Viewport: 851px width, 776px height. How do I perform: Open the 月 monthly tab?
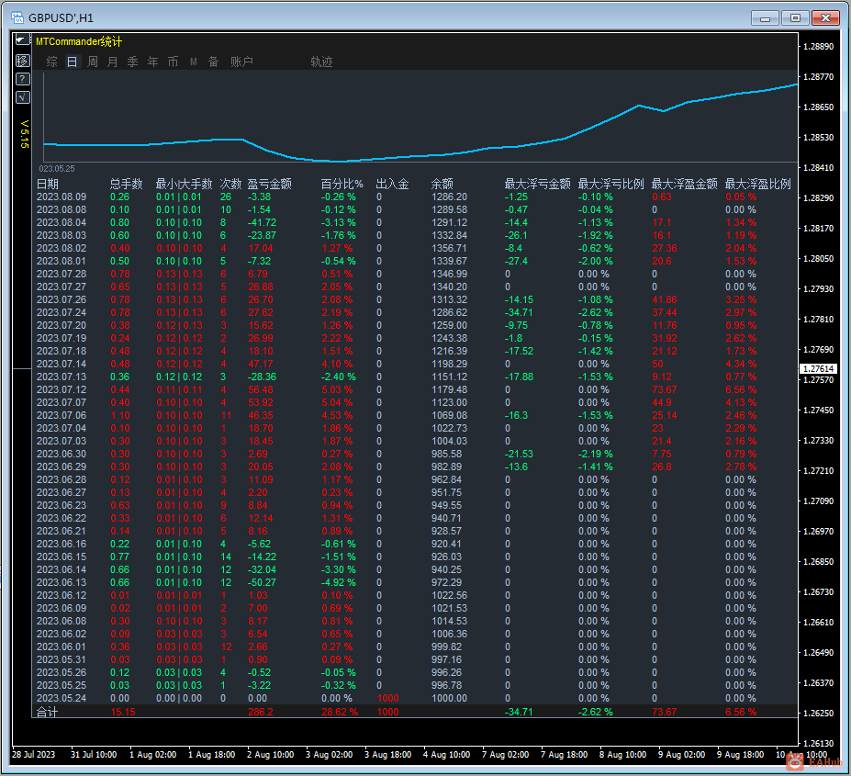click(112, 62)
